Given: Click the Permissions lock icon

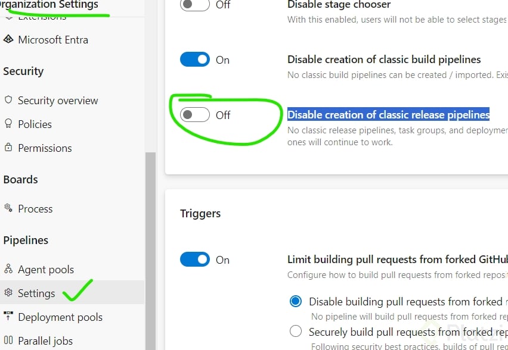Looking at the screenshot, I should pyautogui.click(x=8, y=148).
